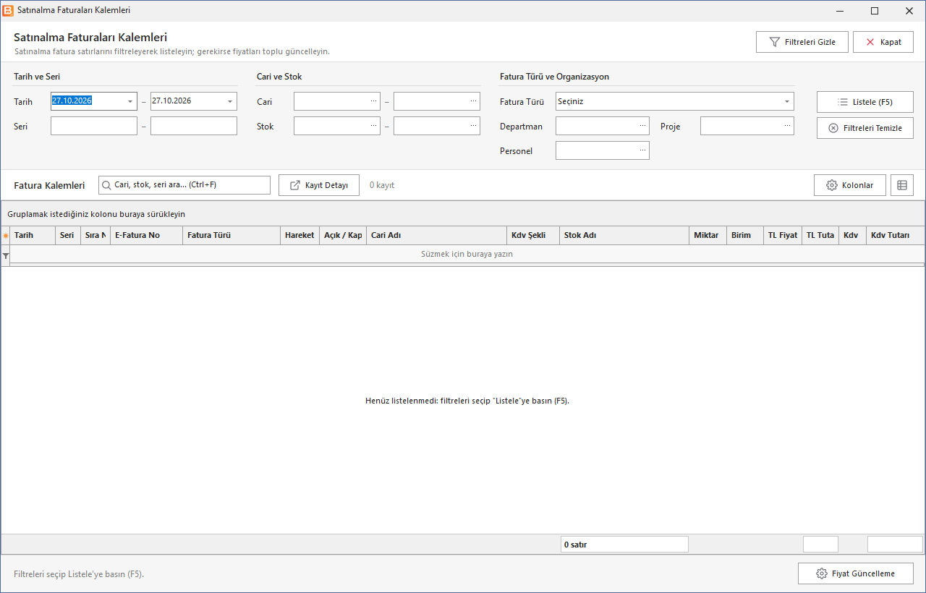Hide filters with Filtreleri Gizle
The image size is (926, 593).
tap(802, 42)
